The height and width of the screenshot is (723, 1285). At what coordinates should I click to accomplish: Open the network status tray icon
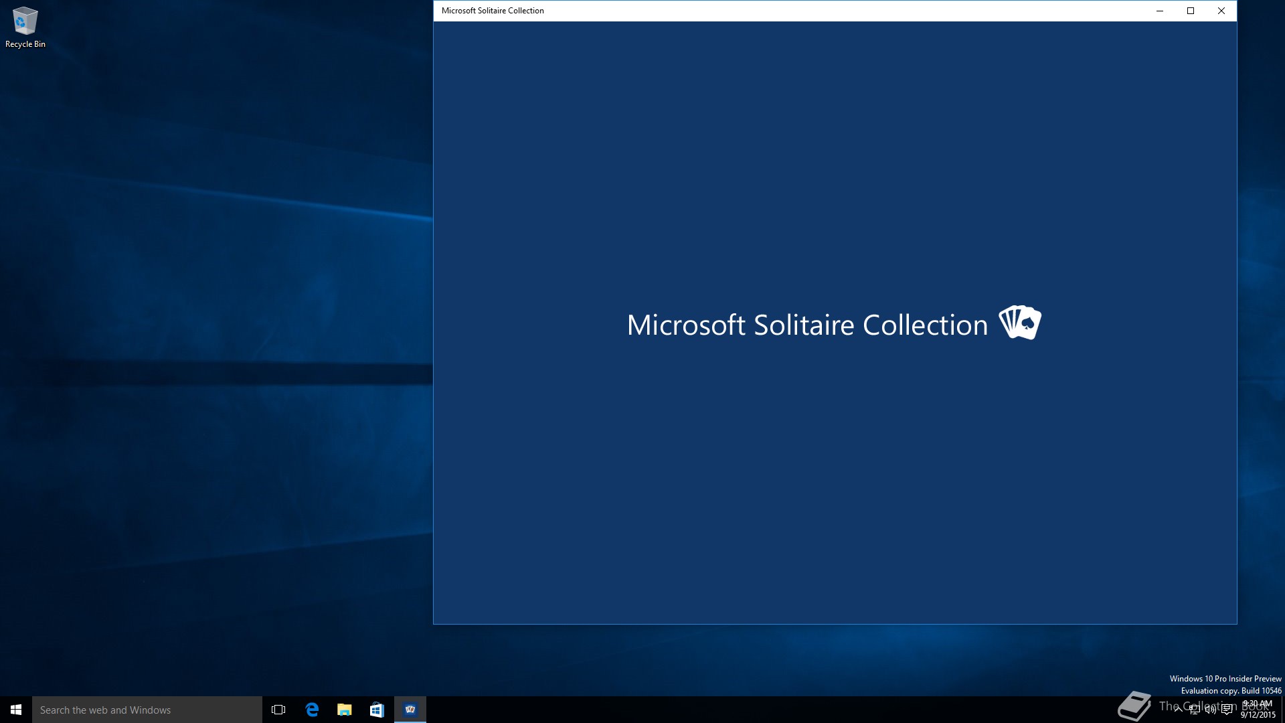pyautogui.click(x=1195, y=710)
